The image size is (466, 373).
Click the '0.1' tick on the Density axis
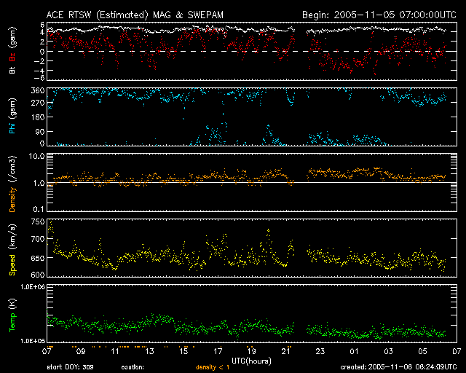pyautogui.click(x=39, y=209)
